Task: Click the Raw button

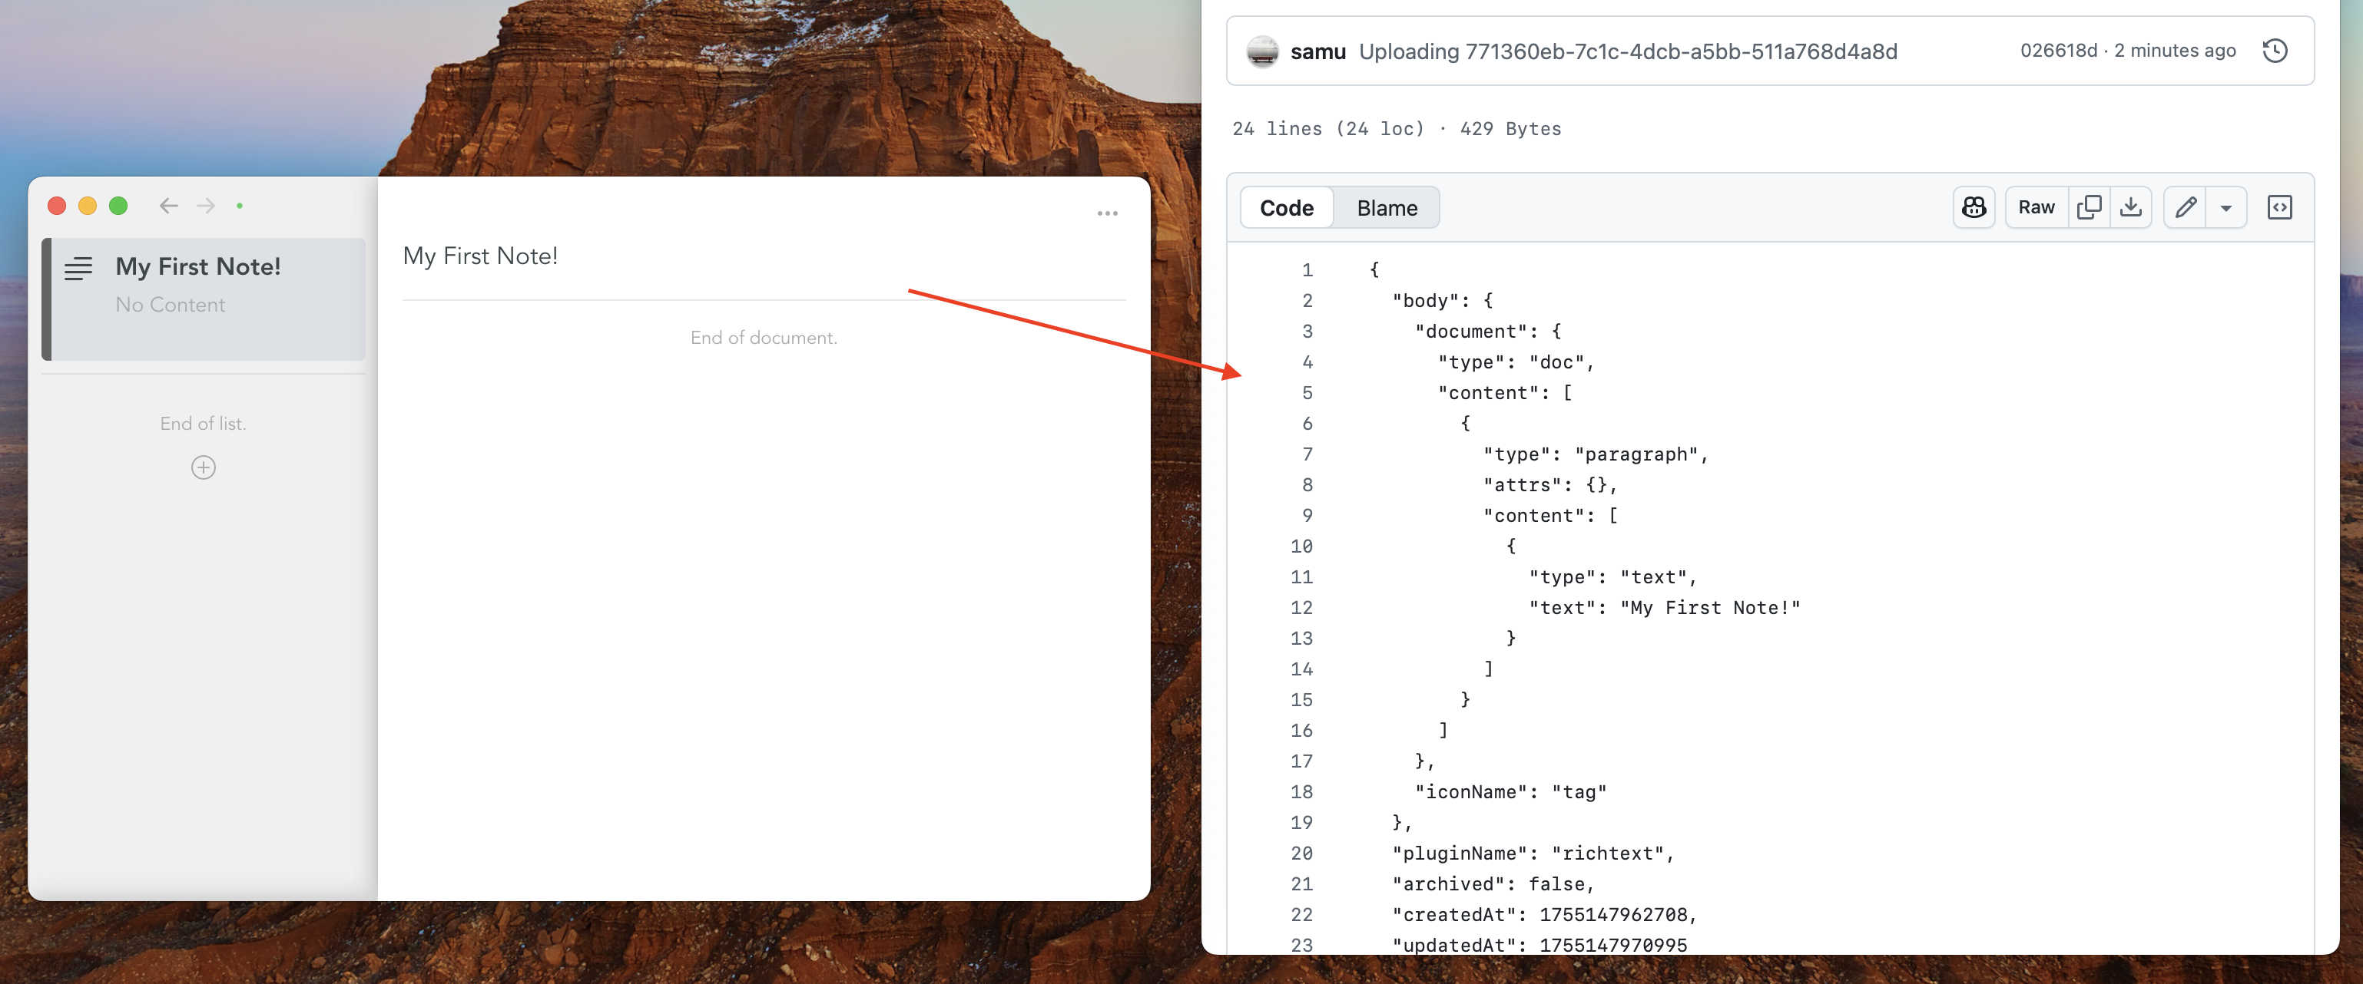Action: (2036, 208)
